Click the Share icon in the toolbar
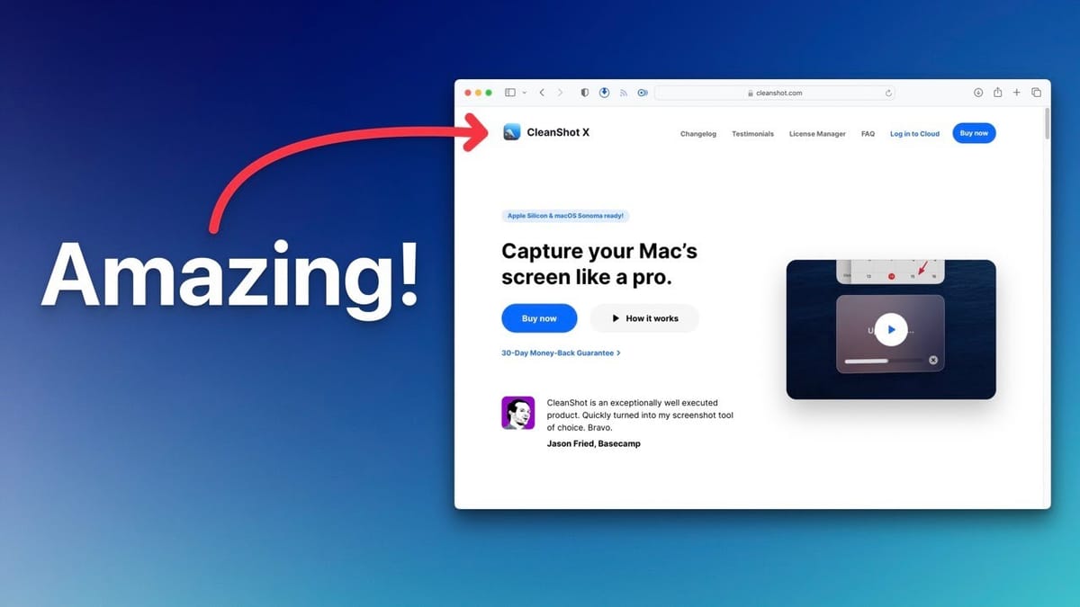The width and height of the screenshot is (1080, 607). point(997,92)
